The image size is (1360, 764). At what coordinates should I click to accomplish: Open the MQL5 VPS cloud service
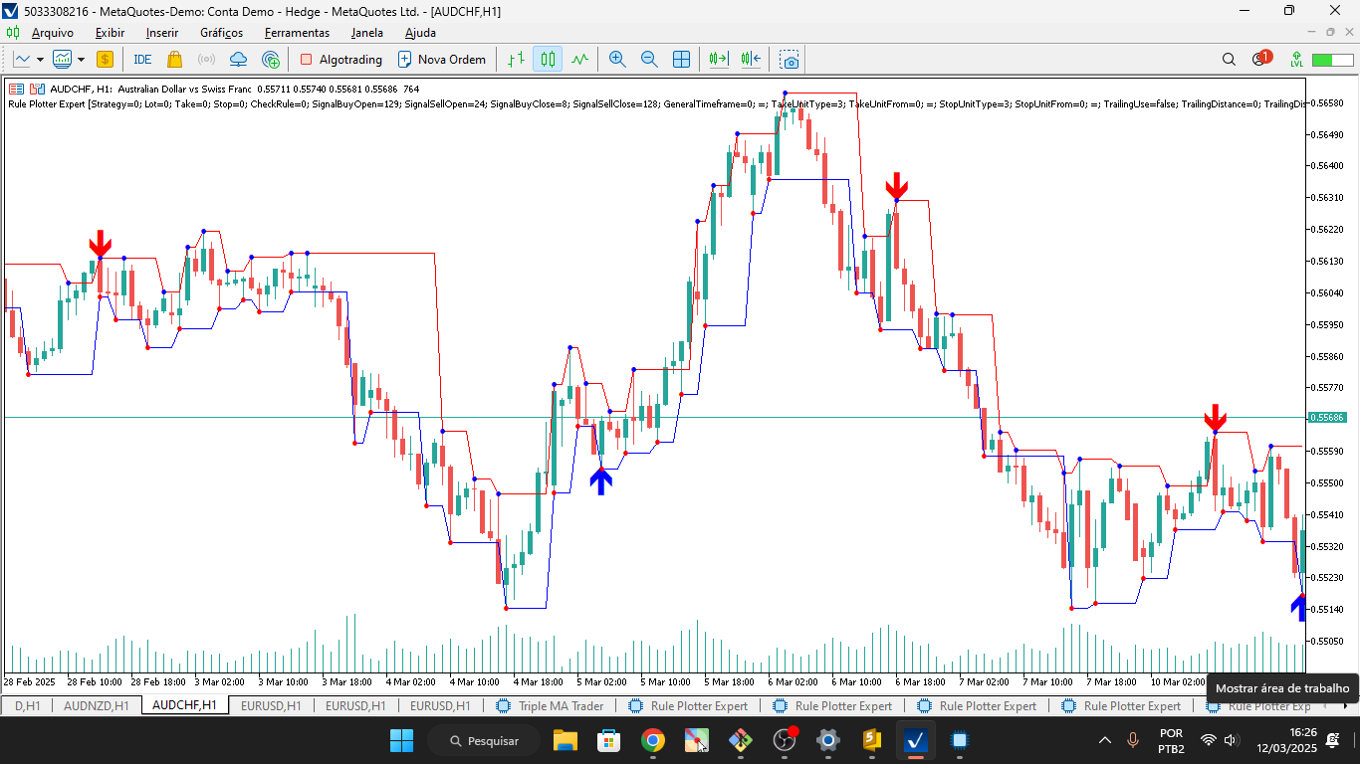click(x=237, y=59)
